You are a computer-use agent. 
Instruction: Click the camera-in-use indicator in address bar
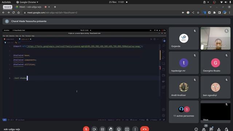tap(183, 13)
